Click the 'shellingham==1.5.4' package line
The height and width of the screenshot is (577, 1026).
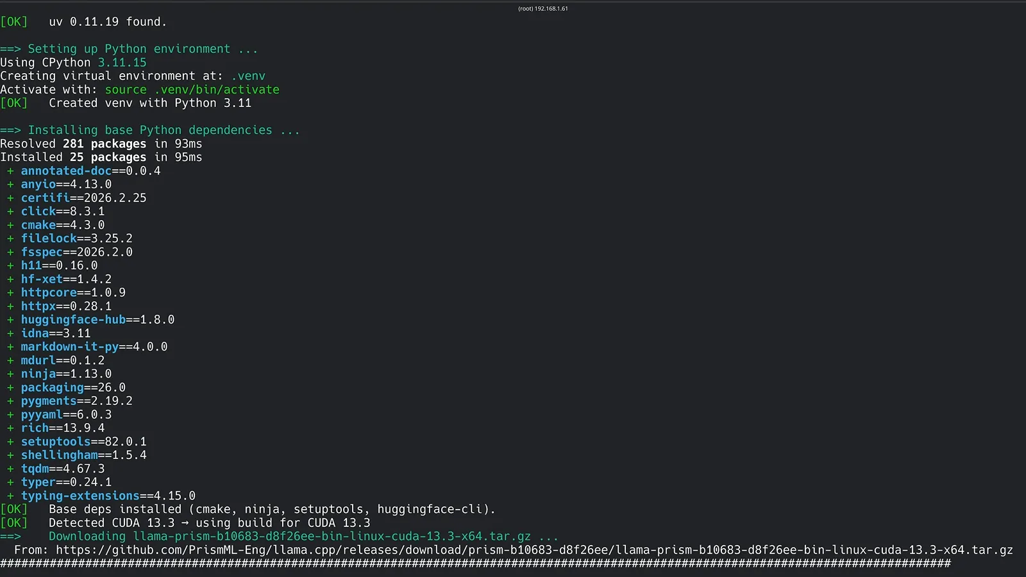(x=83, y=455)
